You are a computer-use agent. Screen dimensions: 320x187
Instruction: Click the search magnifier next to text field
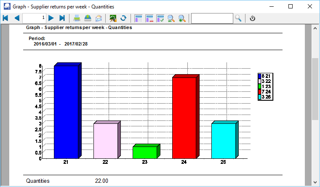(x=238, y=18)
